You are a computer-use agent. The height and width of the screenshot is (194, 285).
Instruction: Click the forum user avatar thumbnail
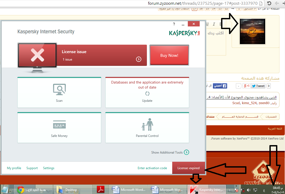(x=253, y=31)
